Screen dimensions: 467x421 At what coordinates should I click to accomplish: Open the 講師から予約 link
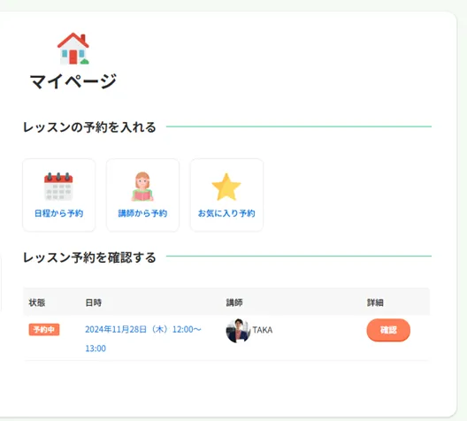point(142,213)
